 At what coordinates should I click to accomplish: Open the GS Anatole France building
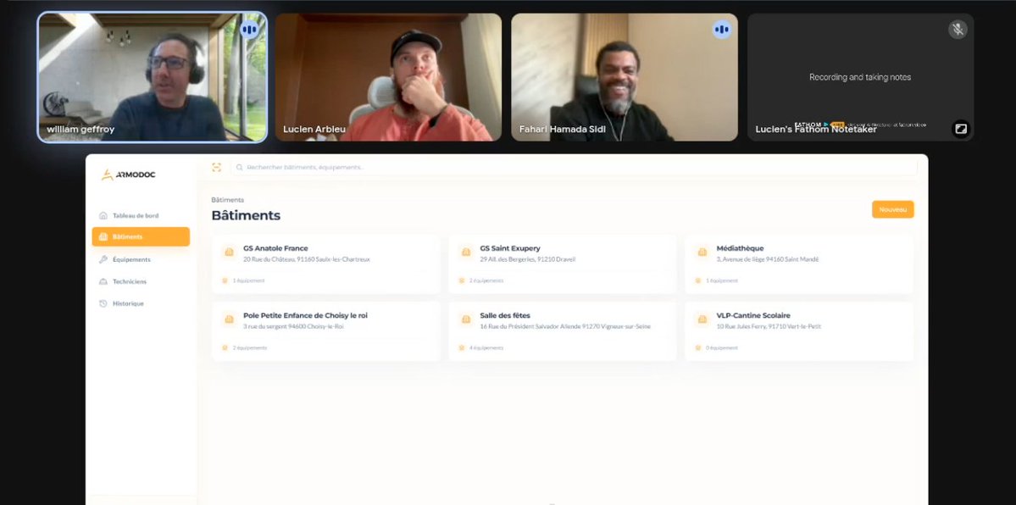click(326, 264)
